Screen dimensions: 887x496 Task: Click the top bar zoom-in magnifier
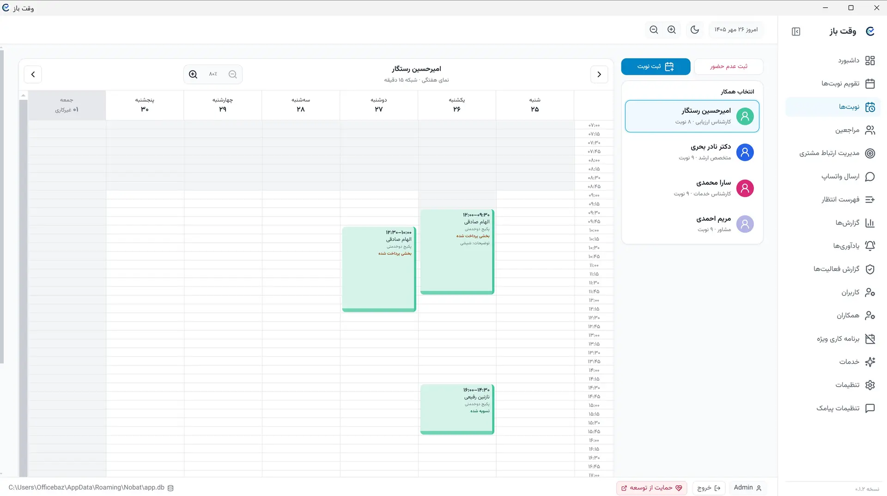[x=672, y=30]
